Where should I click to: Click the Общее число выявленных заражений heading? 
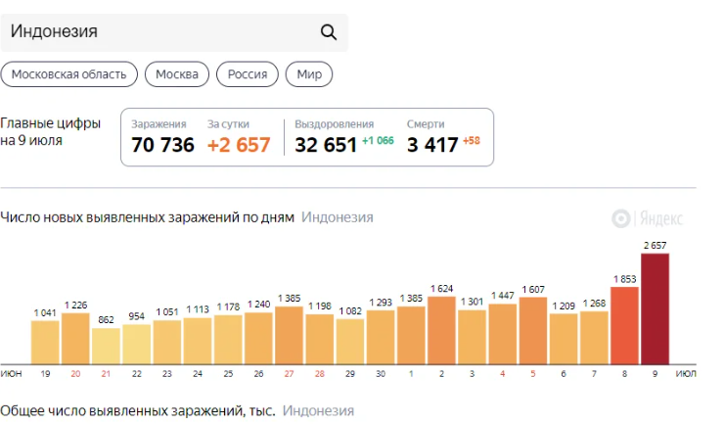[x=138, y=410]
